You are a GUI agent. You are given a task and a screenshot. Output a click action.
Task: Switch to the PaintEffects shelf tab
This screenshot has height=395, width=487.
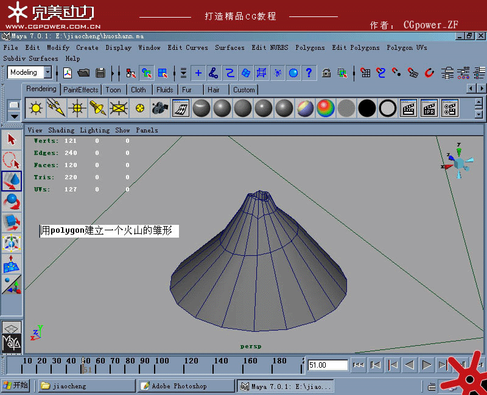click(81, 89)
